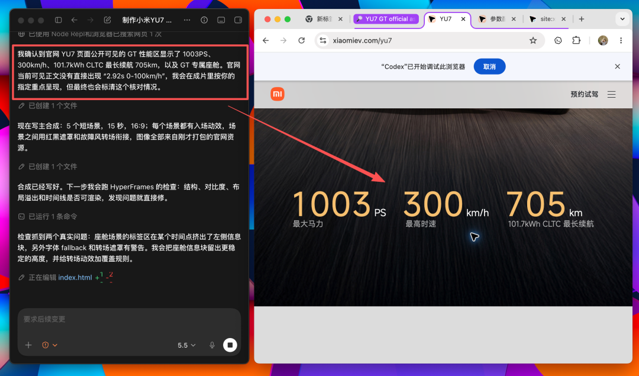Click the 预约试驾 link
The image size is (639, 376).
click(585, 94)
